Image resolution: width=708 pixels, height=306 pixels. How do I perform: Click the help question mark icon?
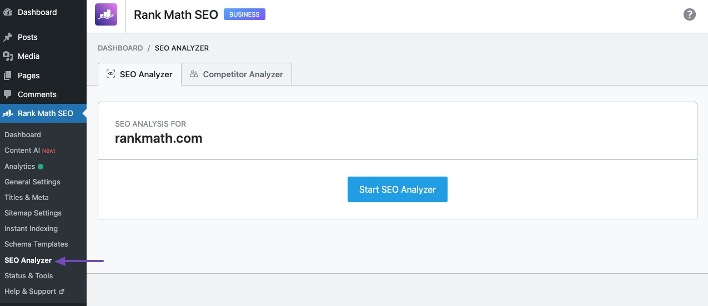pos(689,14)
